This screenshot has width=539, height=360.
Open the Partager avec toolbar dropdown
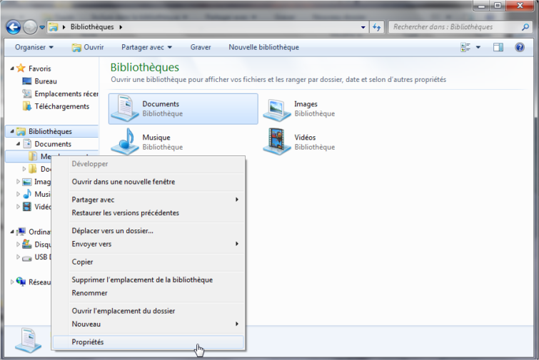click(x=146, y=47)
